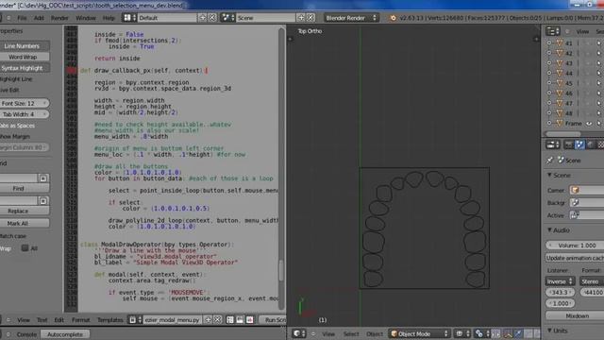Open outliner editor type icon
The height and width of the screenshot is (340, 604).
[553, 31]
